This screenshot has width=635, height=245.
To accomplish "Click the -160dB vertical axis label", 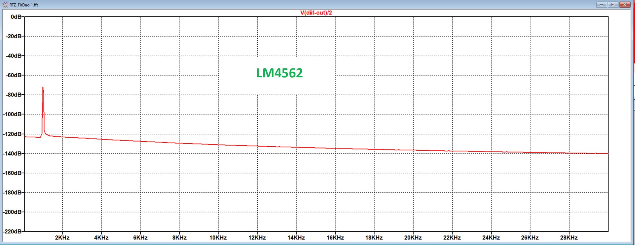I will tap(12, 173).
